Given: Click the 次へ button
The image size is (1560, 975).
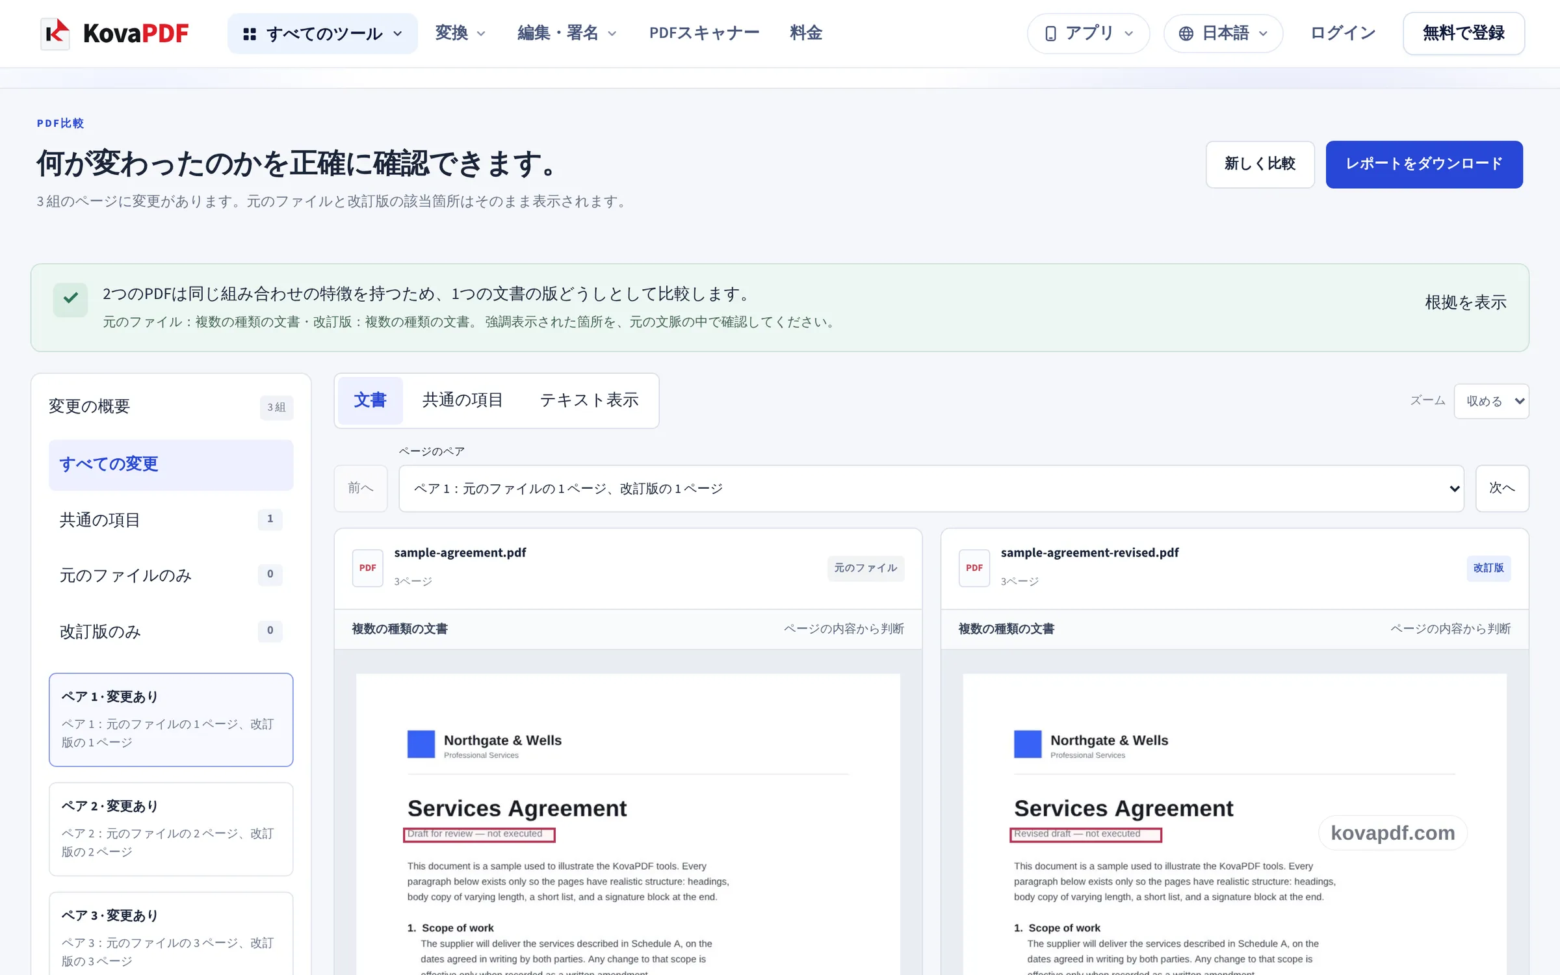Looking at the screenshot, I should (1502, 488).
